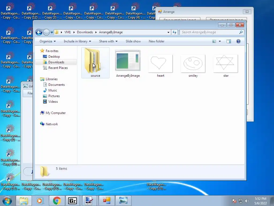Select DataWagon Copy (10) desktop shortcut
This screenshot has width=274, height=206.
point(10,157)
